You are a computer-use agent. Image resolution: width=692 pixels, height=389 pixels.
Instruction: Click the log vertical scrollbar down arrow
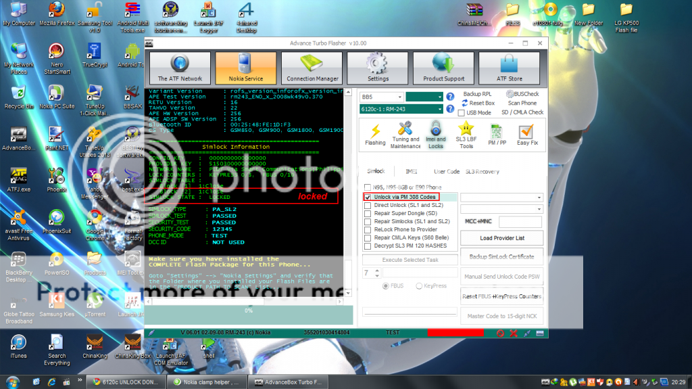tap(348, 293)
